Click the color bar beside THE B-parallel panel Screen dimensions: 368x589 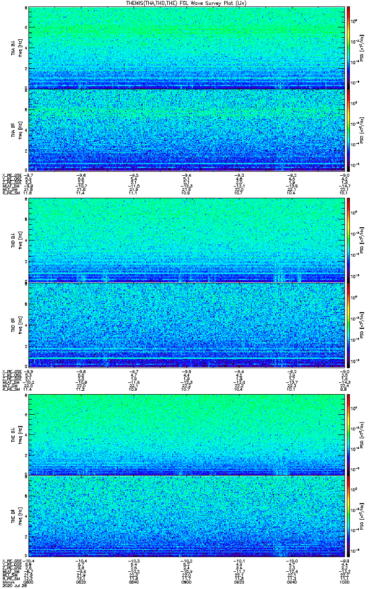[349, 516]
